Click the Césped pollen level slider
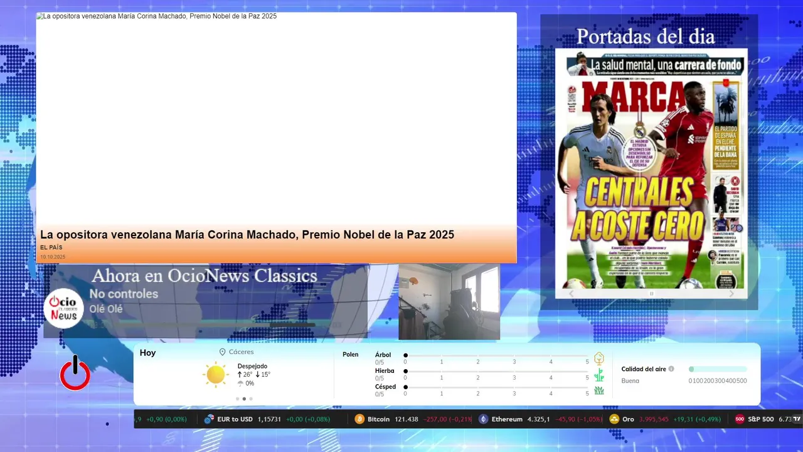Image resolution: width=803 pixels, height=452 pixels. (496, 387)
